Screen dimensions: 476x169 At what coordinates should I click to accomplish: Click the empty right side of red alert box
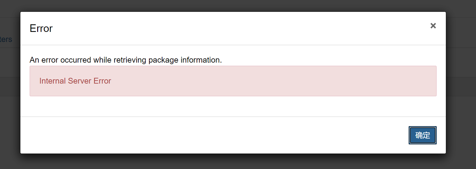coord(305,81)
